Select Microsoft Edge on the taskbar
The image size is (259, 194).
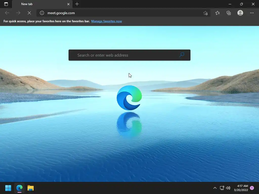(x=19, y=188)
